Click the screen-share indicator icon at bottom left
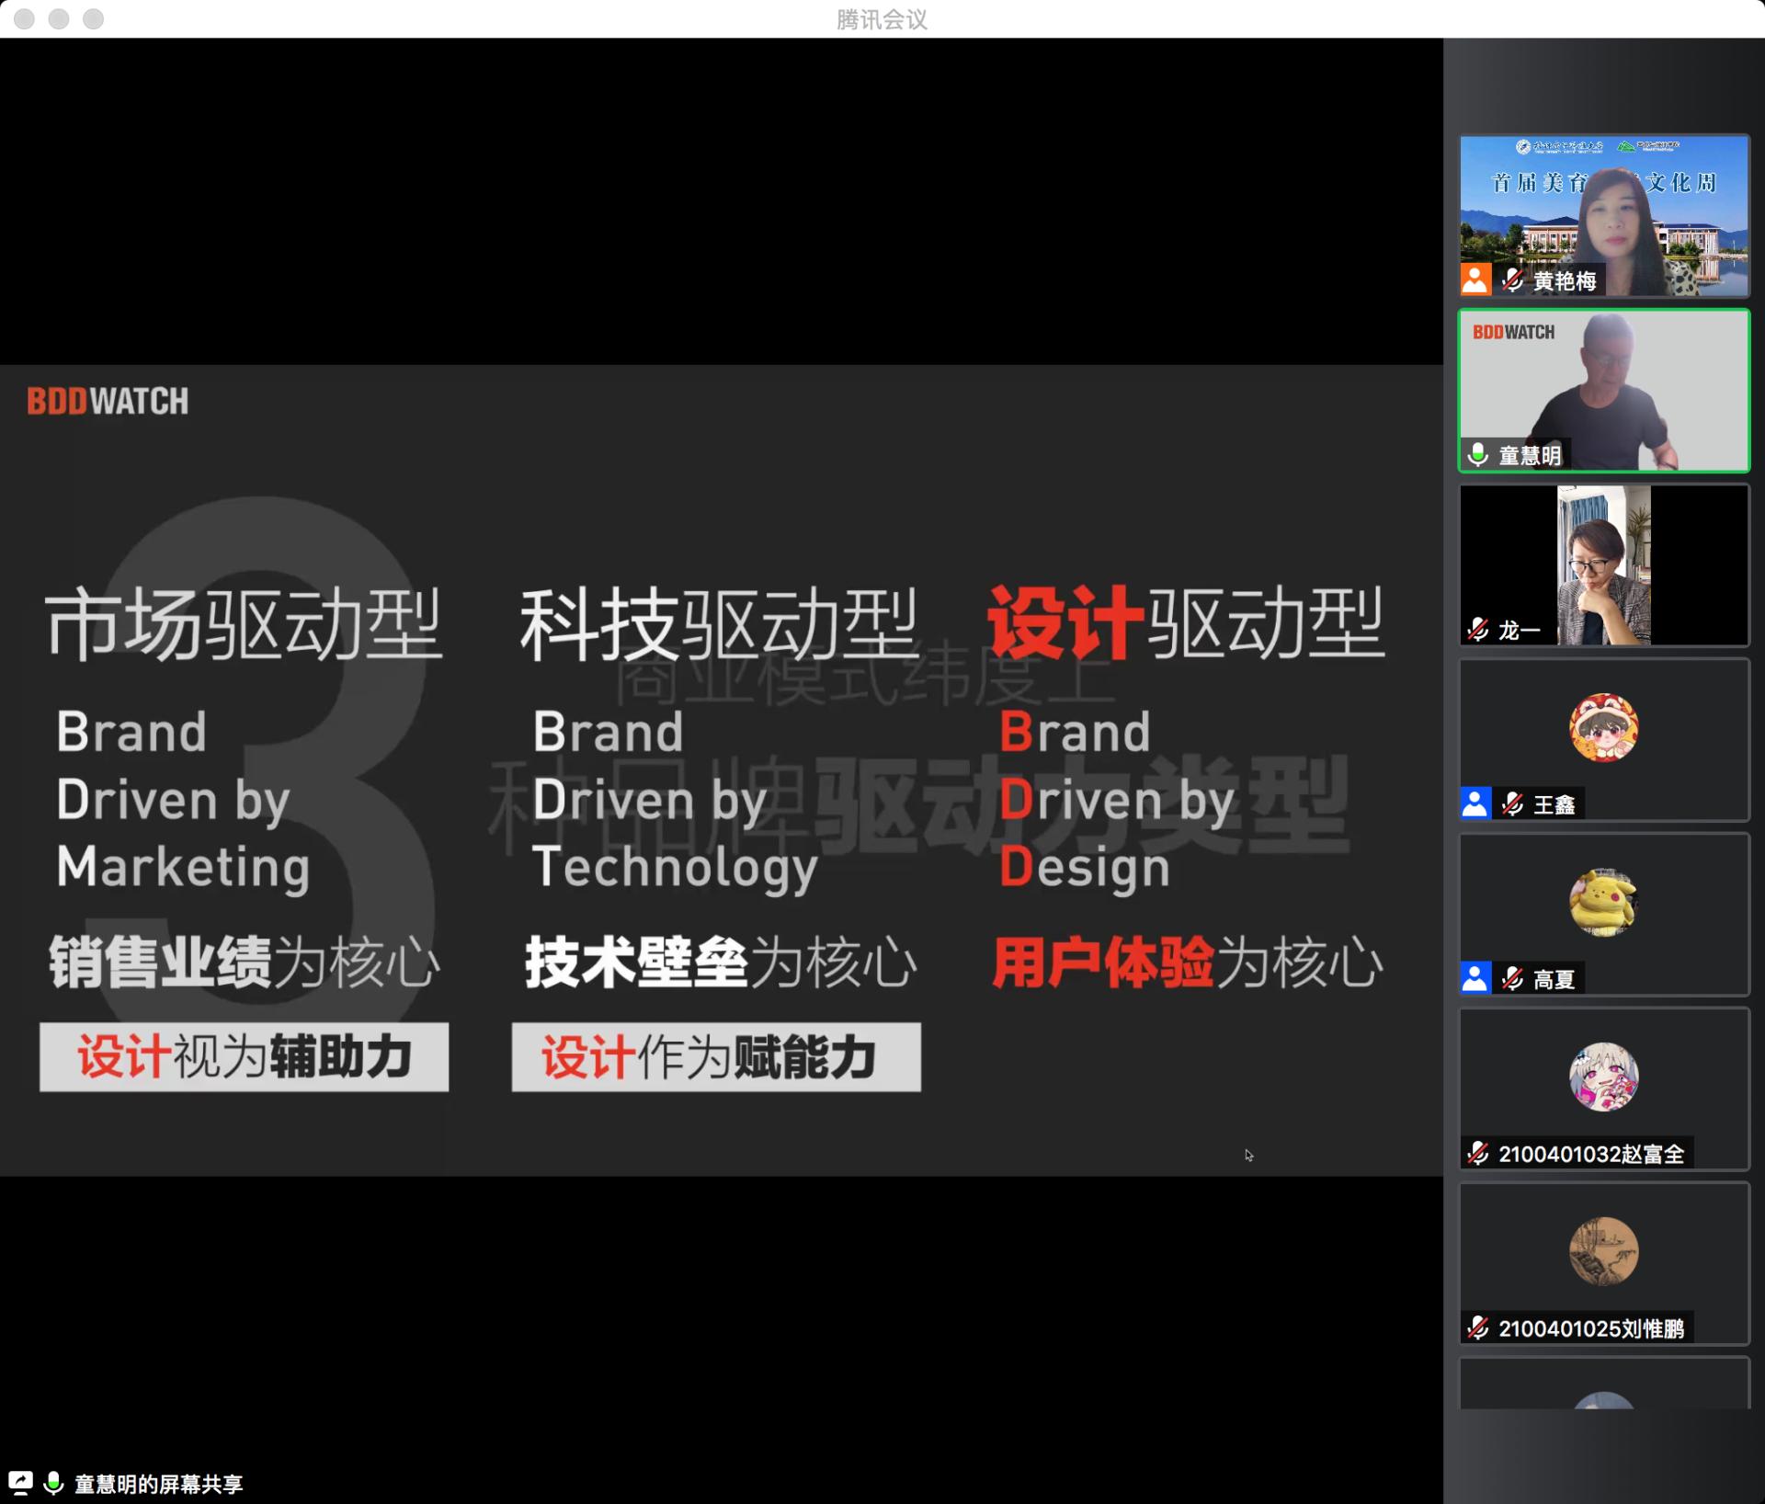Viewport: 1765px width, 1504px height. tap(20, 1482)
